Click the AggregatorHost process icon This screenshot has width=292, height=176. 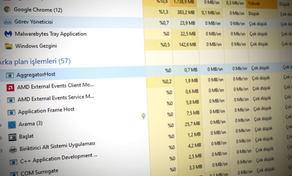10,75
